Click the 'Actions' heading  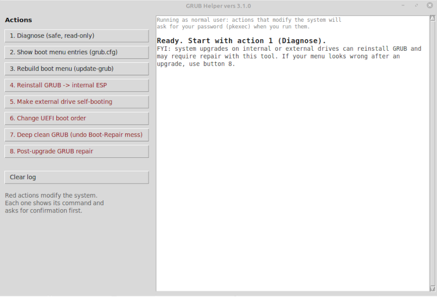(x=19, y=20)
